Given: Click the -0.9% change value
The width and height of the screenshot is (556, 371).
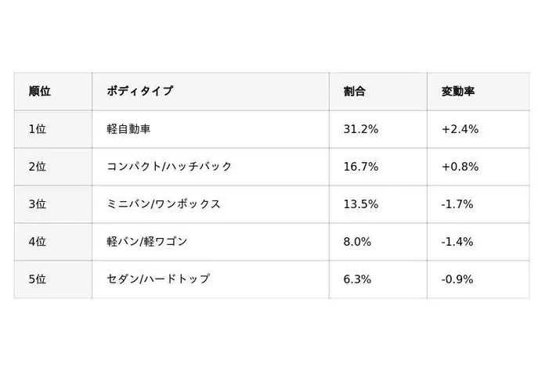Looking at the screenshot, I should pos(457,279).
